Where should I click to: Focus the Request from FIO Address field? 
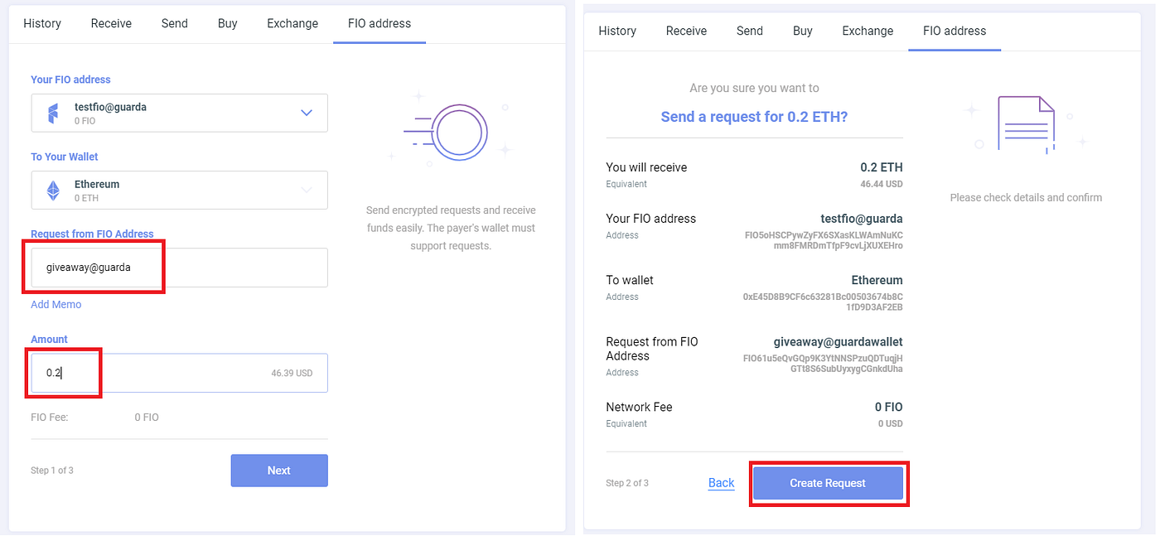pos(179,268)
